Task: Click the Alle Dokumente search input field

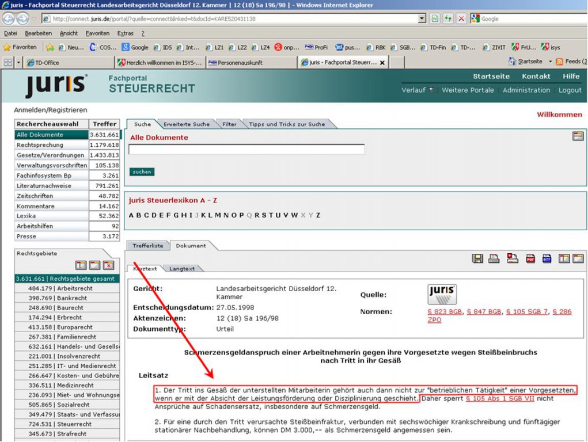Action: (246, 149)
